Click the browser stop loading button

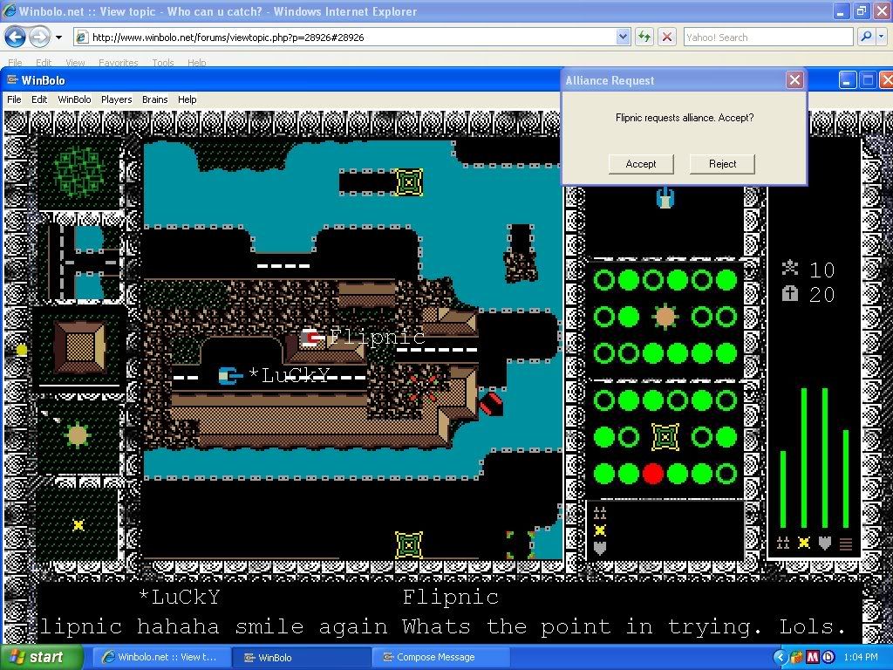click(667, 37)
